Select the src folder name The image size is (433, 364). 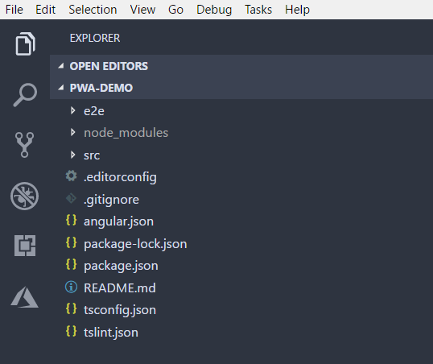92,155
